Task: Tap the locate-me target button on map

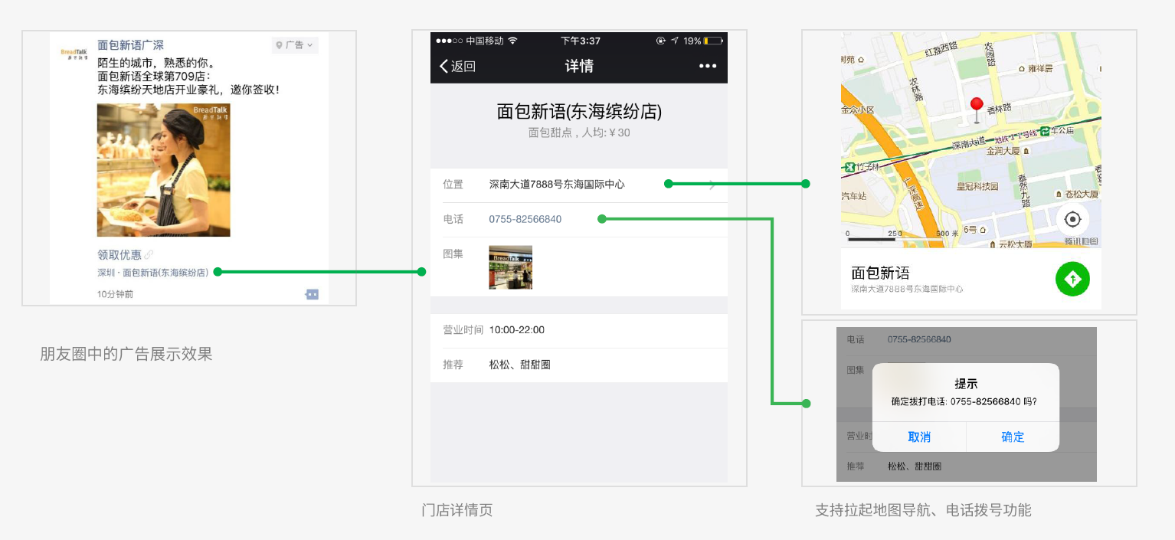Action: pyautogui.click(x=1072, y=220)
